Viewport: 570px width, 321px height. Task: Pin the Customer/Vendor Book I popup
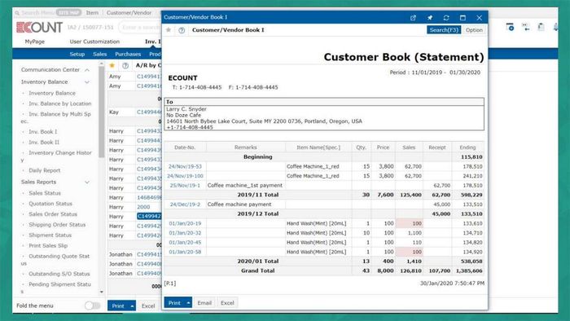(430, 17)
